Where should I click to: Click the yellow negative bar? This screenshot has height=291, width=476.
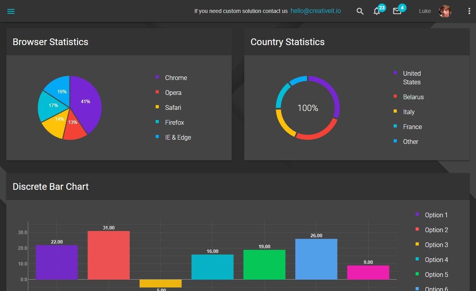click(x=161, y=284)
